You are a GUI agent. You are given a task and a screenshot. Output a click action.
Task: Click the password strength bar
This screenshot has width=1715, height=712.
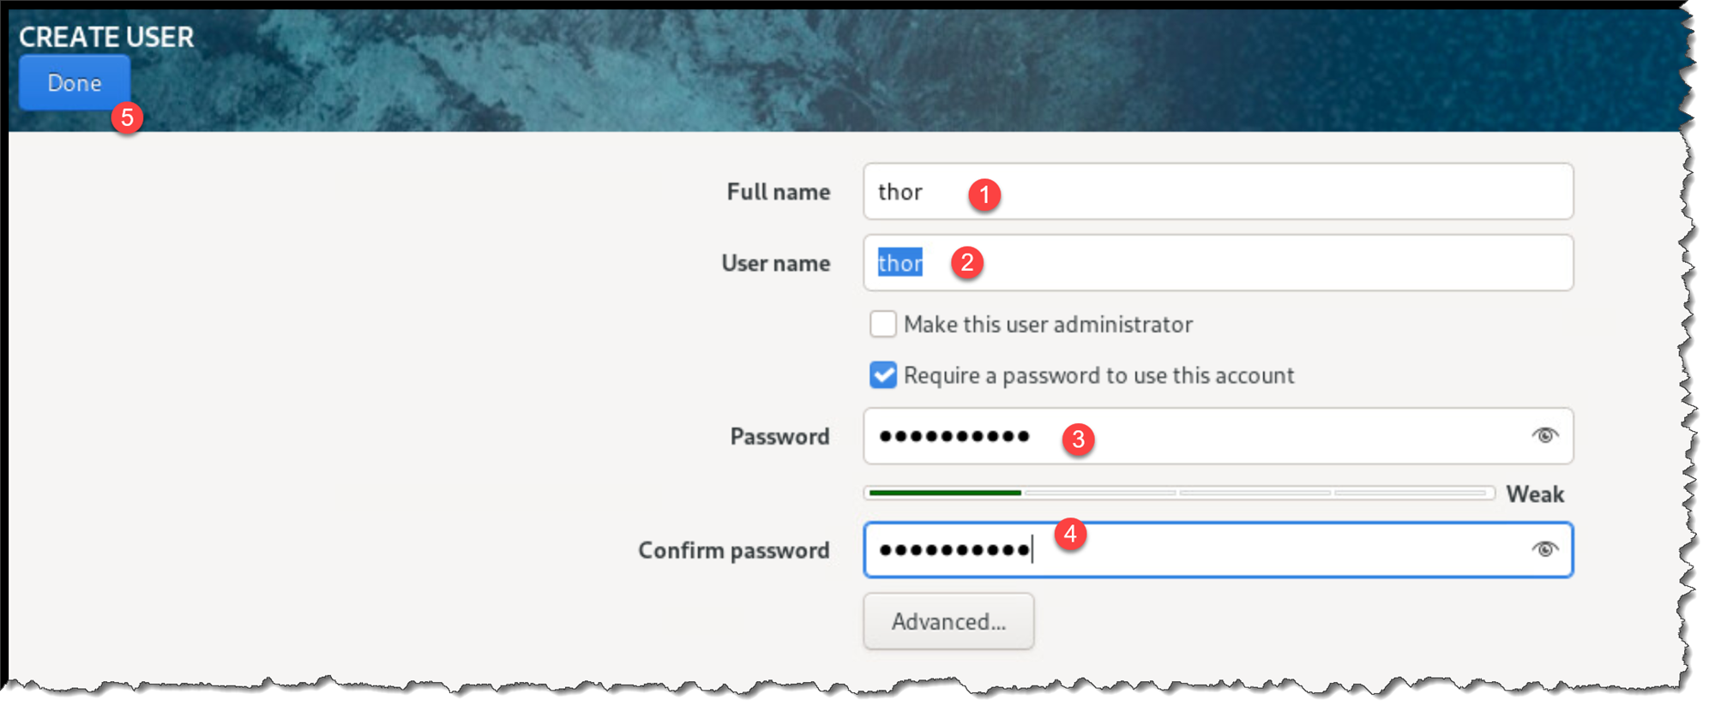1179,493
